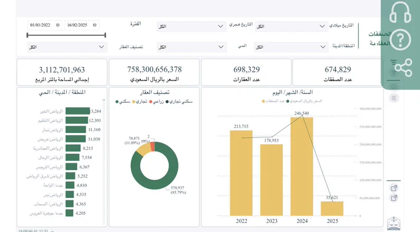Toggle the عدد الصفقات legend item
420x232 pixels.
[273, 101]
